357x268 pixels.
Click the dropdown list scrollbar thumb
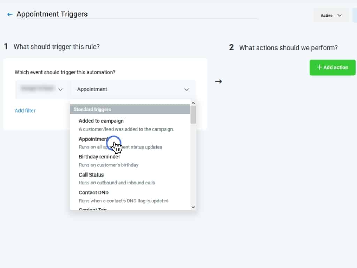pos(193,114)
